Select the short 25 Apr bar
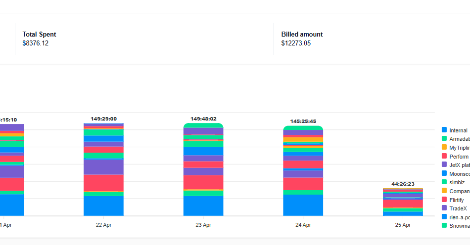This screenshot has height=245, width=470. [403, 203]
